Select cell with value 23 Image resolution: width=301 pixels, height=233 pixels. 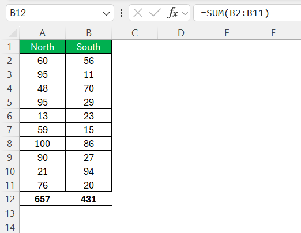[x=89, y=116]
